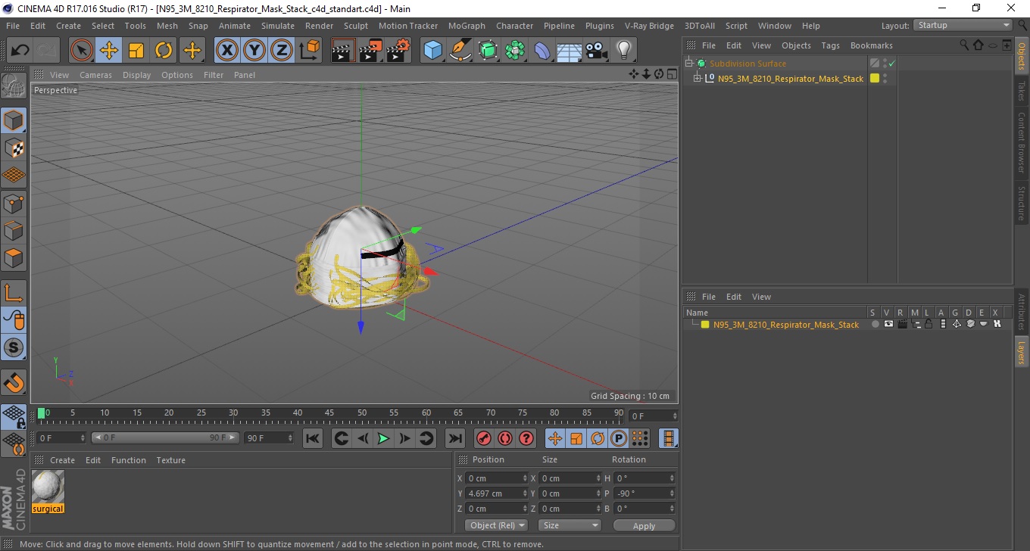Screen dimensions: 1030x551
Task: Open the Bend deformer tools
Action: click(x=542, y=51)
